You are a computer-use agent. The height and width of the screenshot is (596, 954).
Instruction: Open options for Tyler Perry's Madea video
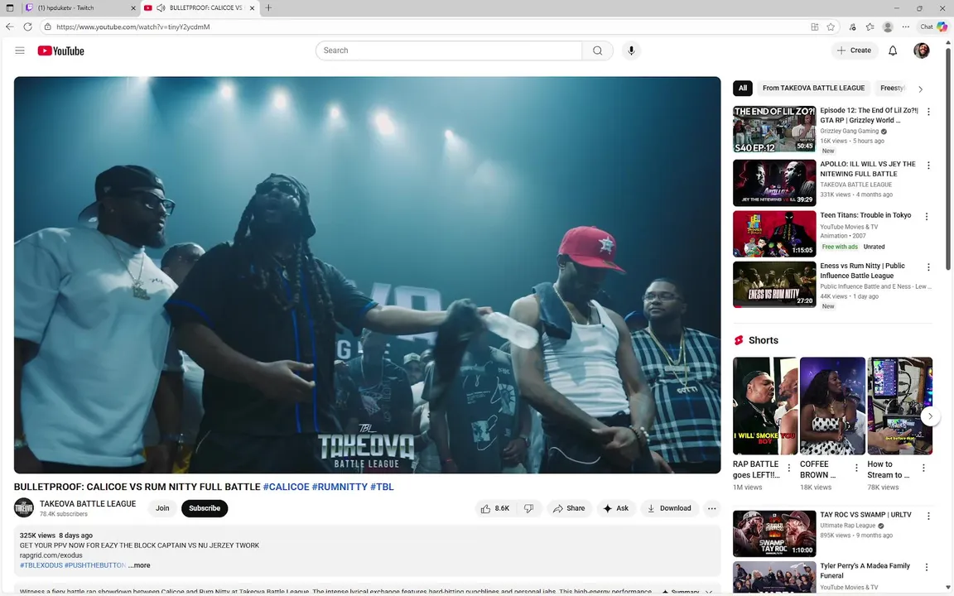point(927,567)
